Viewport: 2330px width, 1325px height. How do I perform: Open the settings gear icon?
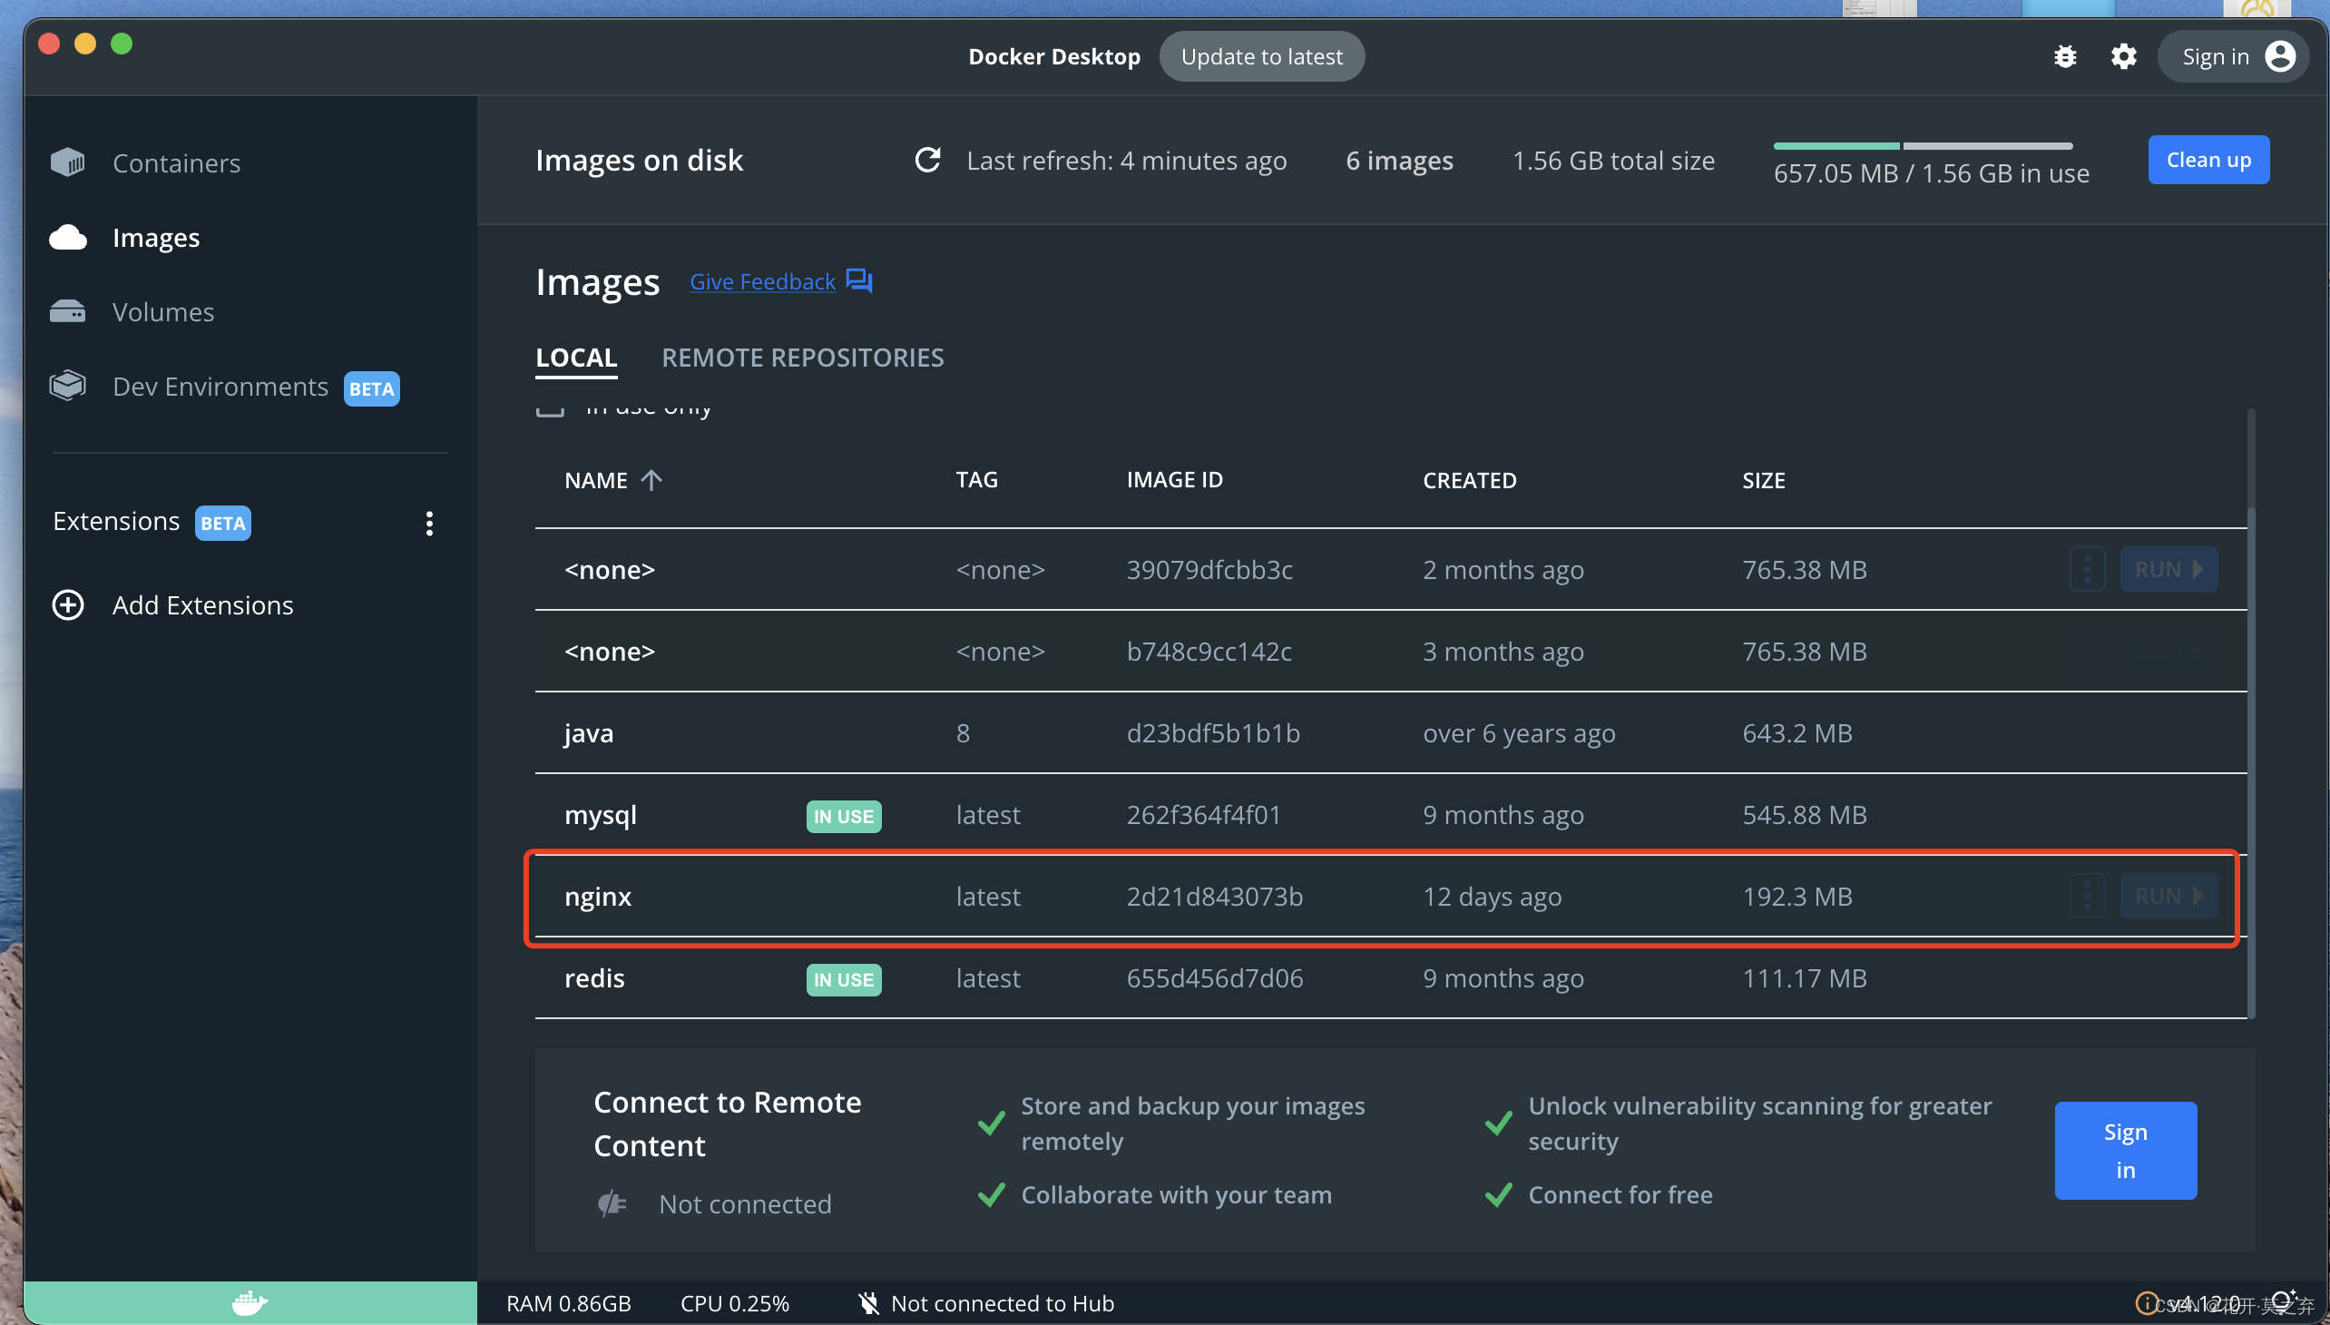[2122, 56]
